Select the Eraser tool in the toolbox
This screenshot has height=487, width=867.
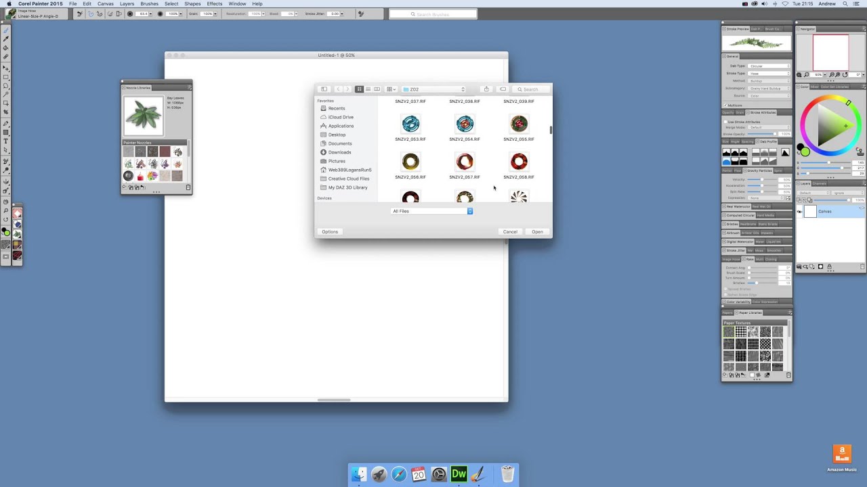(6, 56)
